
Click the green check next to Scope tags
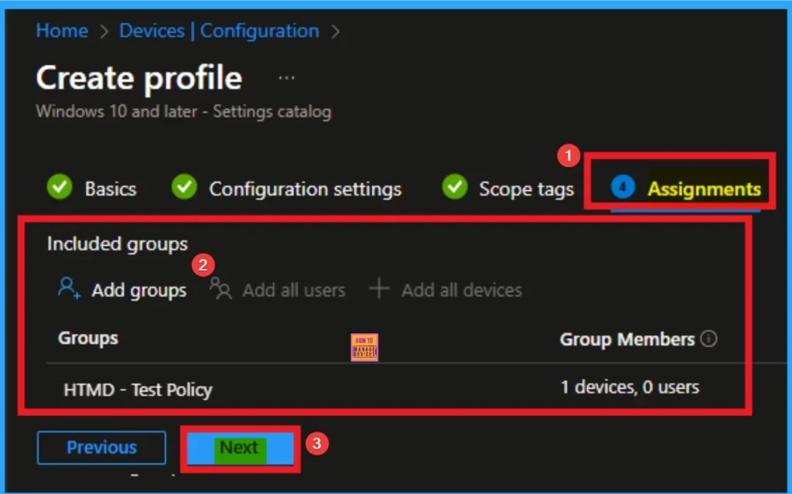coord(454,188)
